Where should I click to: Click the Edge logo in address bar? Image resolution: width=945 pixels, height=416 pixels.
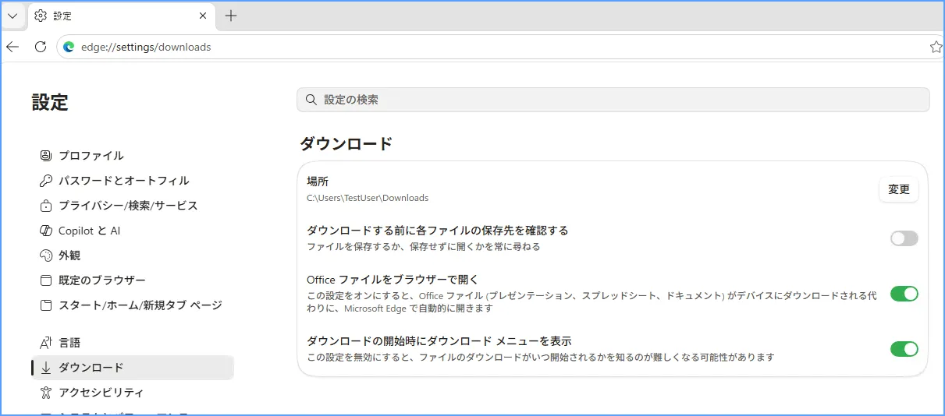pyautogui.click(x=69, y=47)
